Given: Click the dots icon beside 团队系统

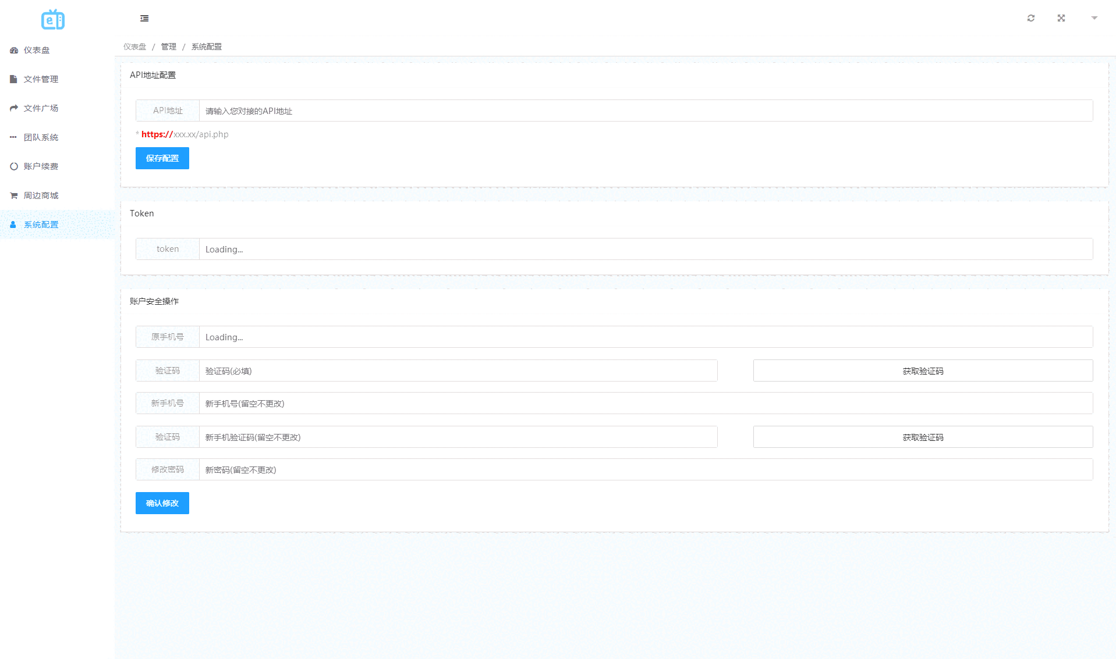Looking at the screenshot, I should (13, 137).
